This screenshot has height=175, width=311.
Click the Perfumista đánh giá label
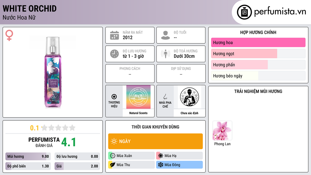click(44, 142)
